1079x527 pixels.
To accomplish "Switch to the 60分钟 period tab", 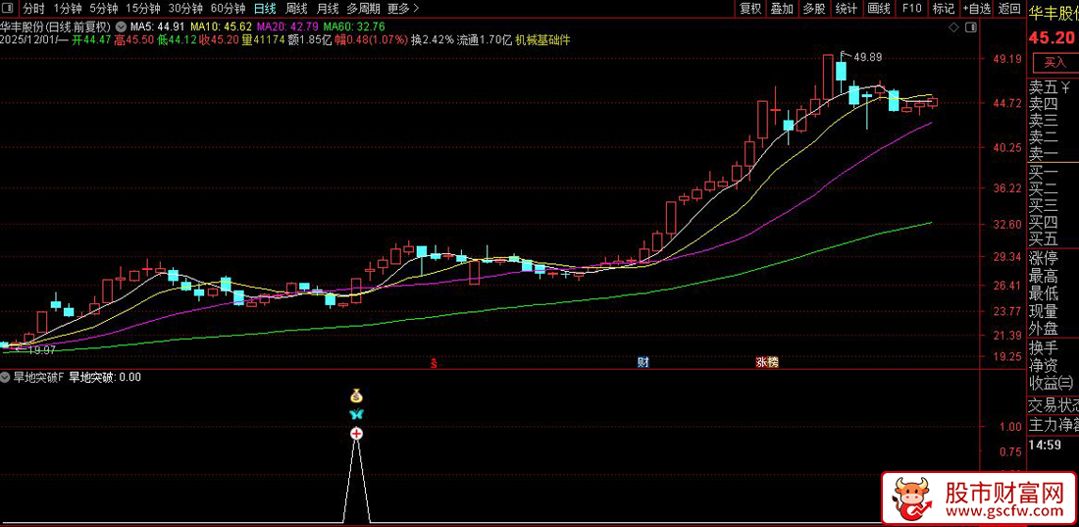I will [x=228, y=9].
